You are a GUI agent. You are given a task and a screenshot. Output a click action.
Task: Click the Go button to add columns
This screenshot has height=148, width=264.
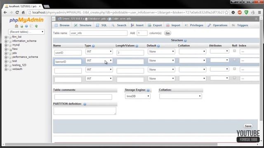pyautogui.click(x=167, y=33)
